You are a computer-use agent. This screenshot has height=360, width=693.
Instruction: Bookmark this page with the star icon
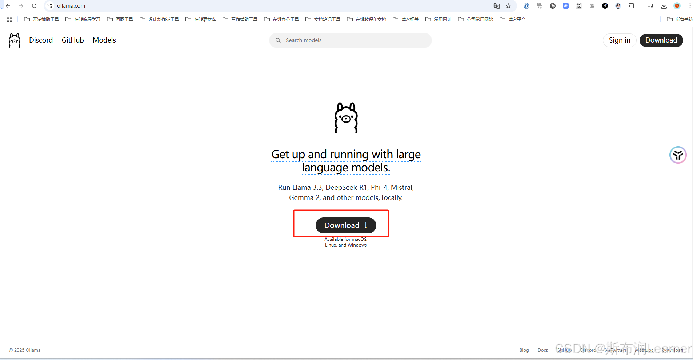[508, 6]
